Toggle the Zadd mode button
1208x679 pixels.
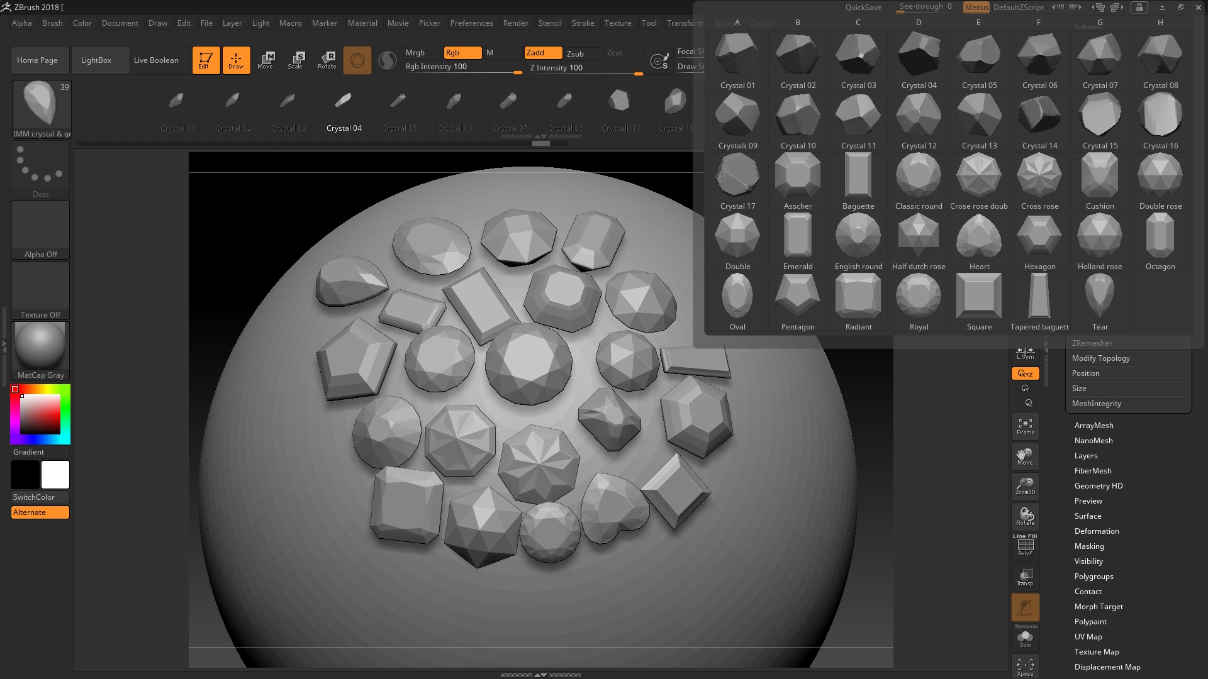(542, 53)
